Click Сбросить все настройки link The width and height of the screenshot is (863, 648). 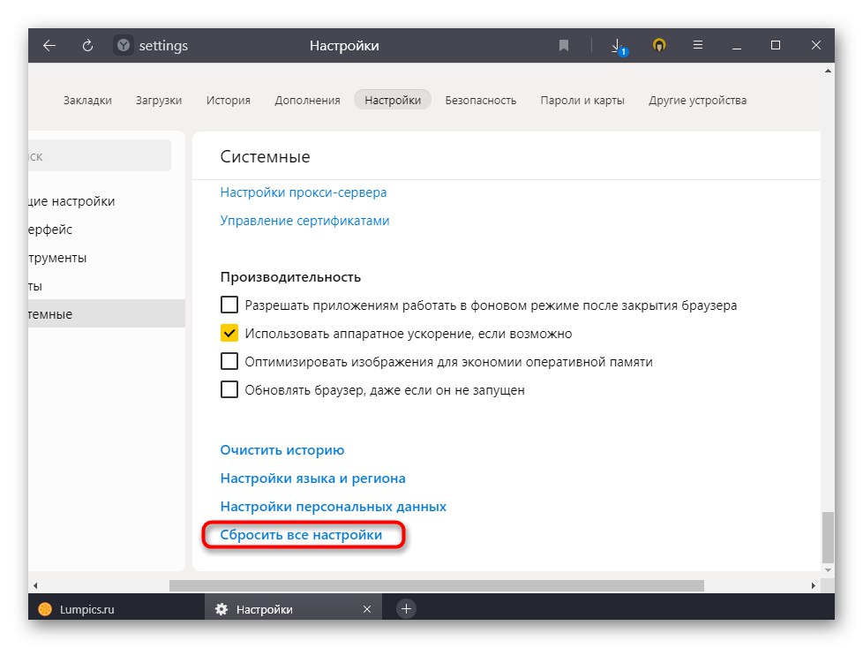[x=304, y=534]
